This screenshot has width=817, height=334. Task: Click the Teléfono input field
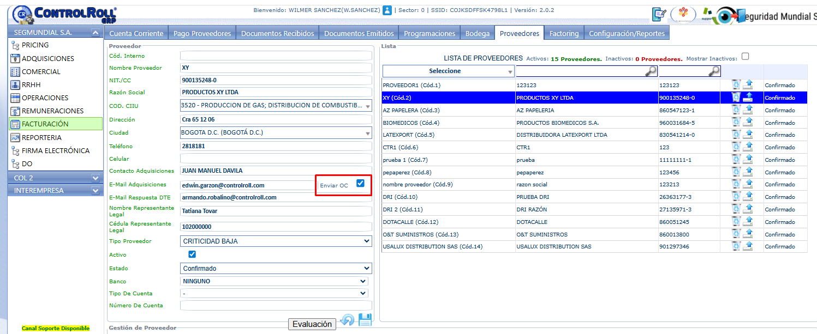tap(276, 147)
